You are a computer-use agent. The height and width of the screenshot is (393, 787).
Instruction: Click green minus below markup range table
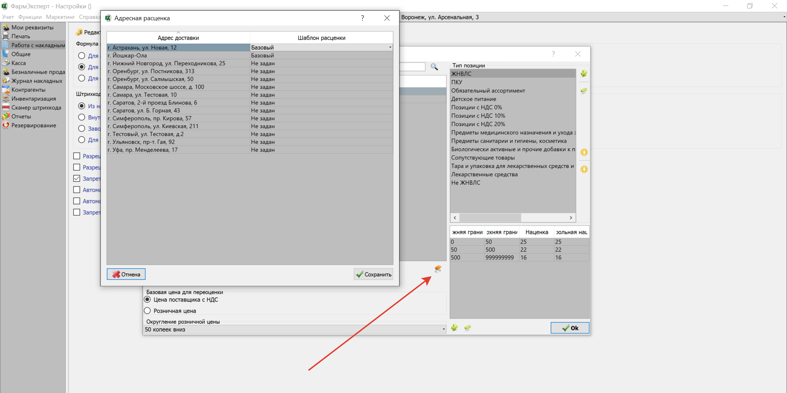tap(467, 327)
